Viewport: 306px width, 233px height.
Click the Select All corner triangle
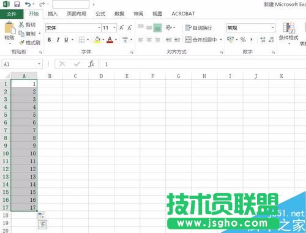point(7,76)
